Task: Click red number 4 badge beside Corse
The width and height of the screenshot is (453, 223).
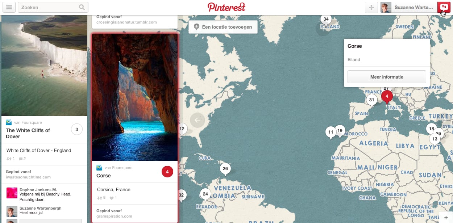Action: coord(167,172)
